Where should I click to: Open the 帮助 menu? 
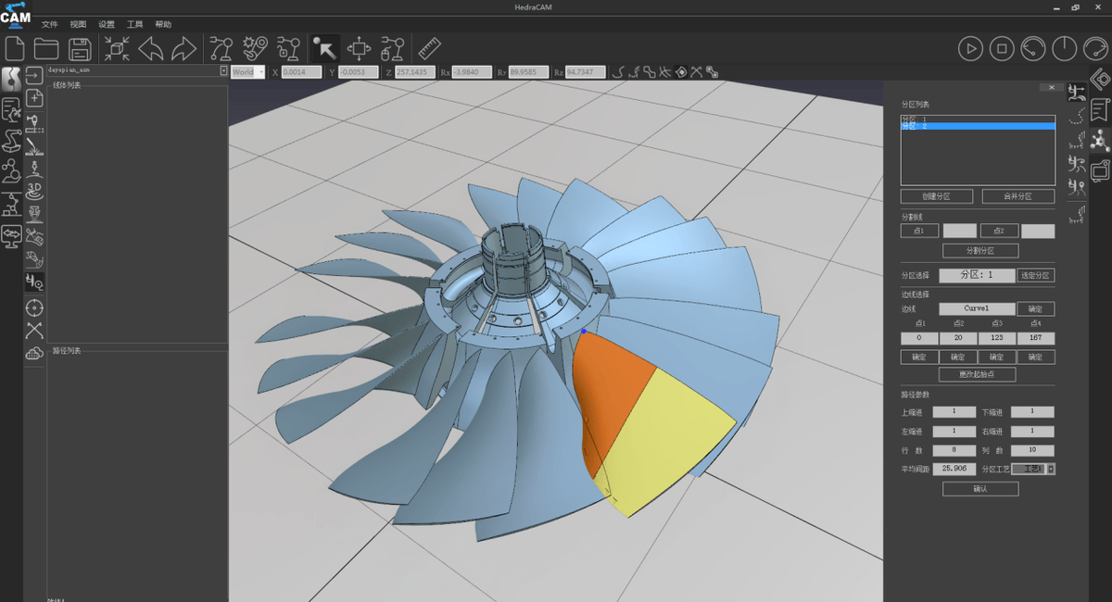pos(163,24)
